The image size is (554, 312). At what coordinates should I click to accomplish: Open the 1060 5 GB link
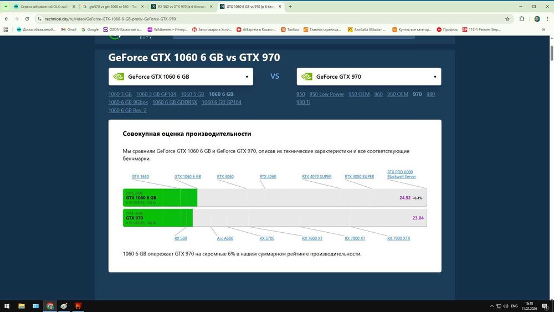pyautogui.click(x=192, y=94)
